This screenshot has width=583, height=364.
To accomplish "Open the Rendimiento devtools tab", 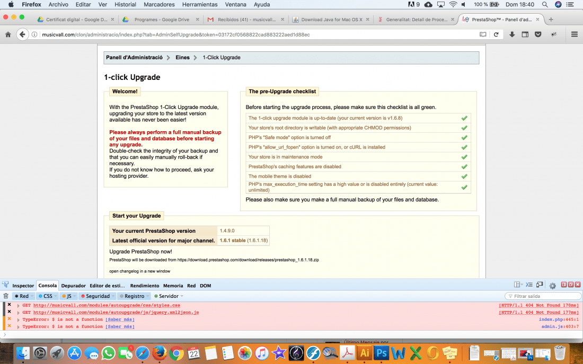I will coord(145,286).
